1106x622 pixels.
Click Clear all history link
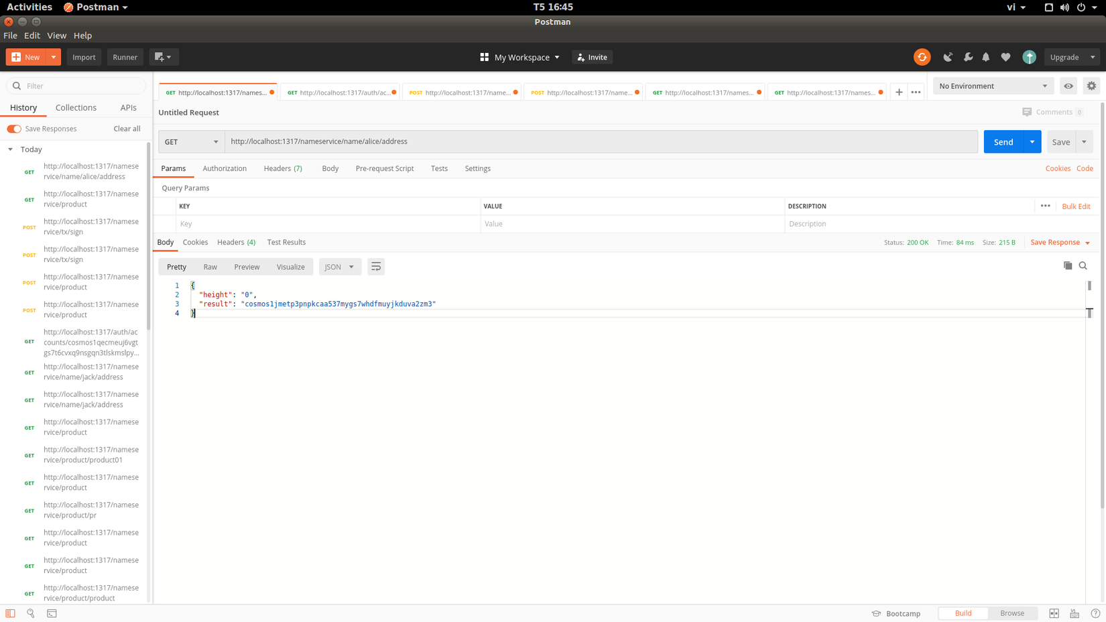click(x=127, y=129)
